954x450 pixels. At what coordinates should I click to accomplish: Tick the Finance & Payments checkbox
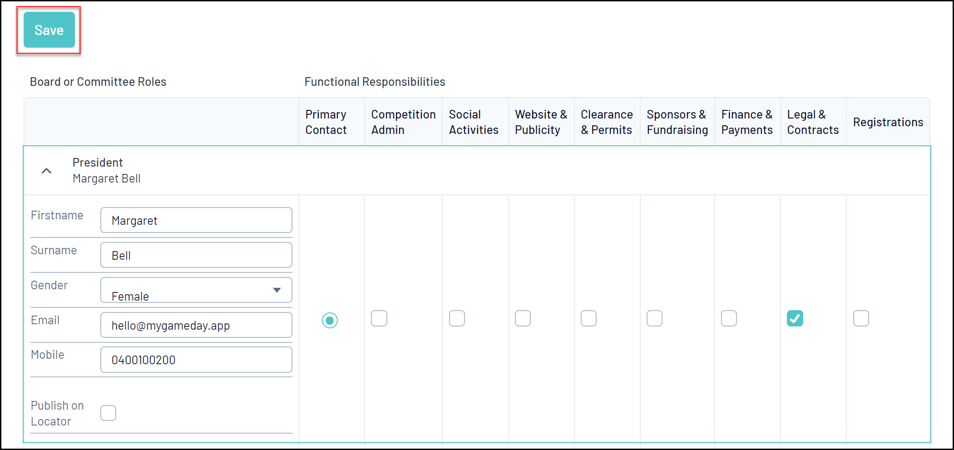(x=729, y=318)
